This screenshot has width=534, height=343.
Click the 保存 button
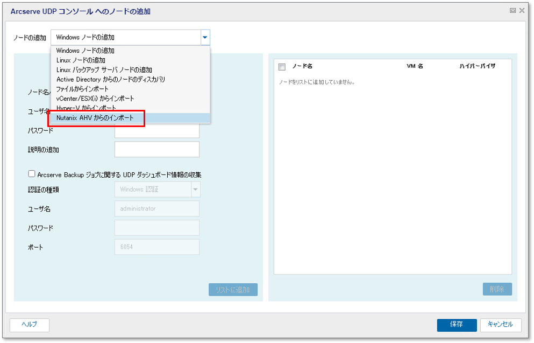457,325
